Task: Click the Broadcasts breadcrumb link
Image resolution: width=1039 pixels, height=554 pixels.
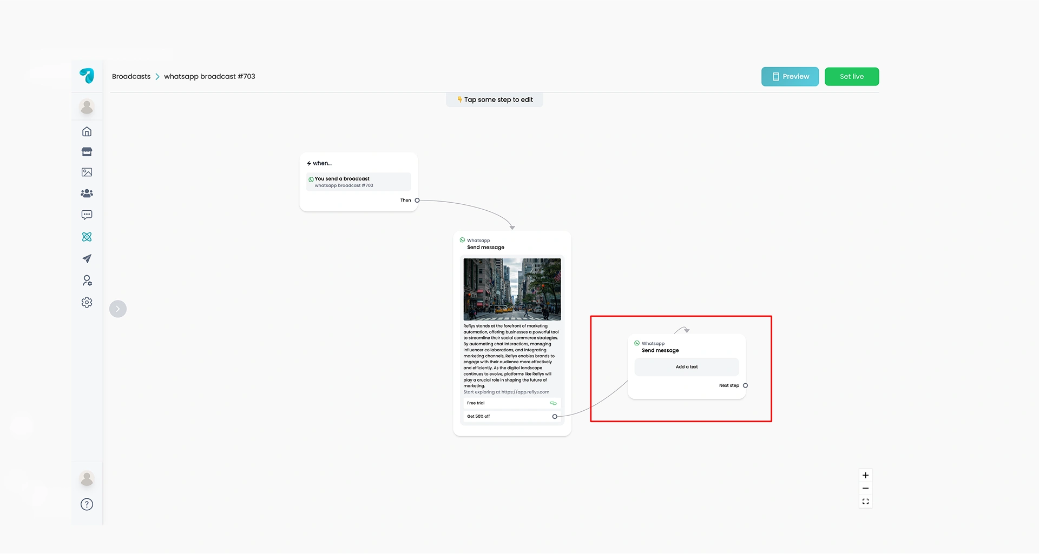Action: pos(131,77)
